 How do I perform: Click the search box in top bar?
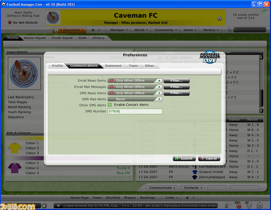[250, 30]
